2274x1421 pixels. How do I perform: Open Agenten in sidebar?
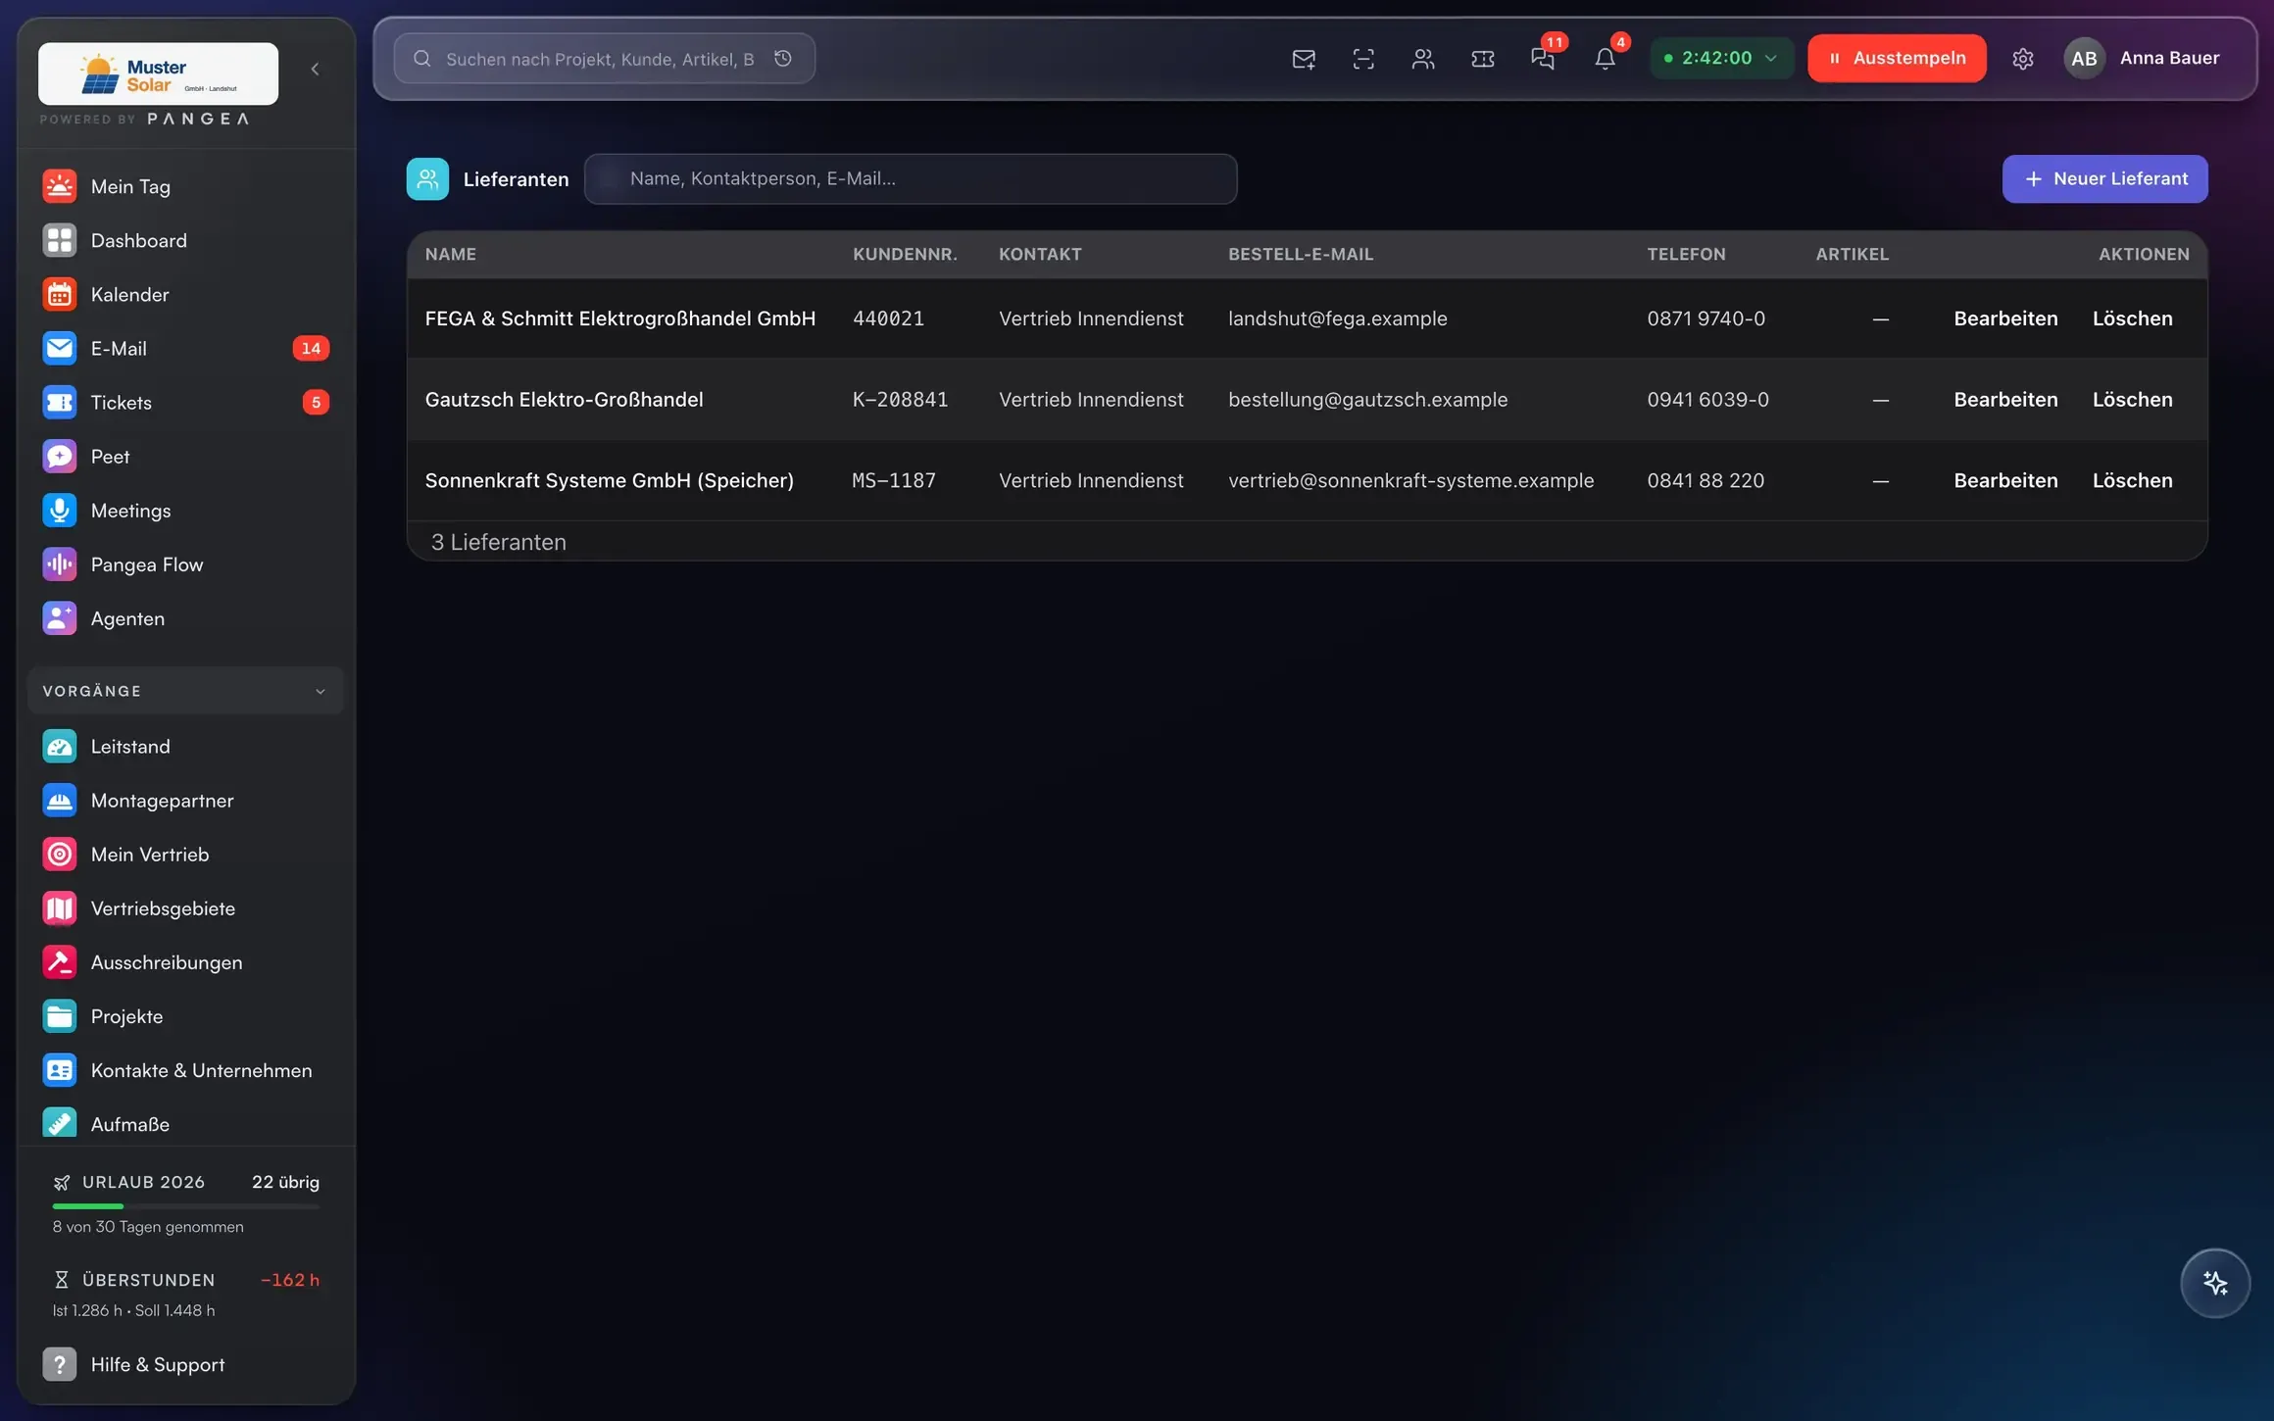coord(185,618)
